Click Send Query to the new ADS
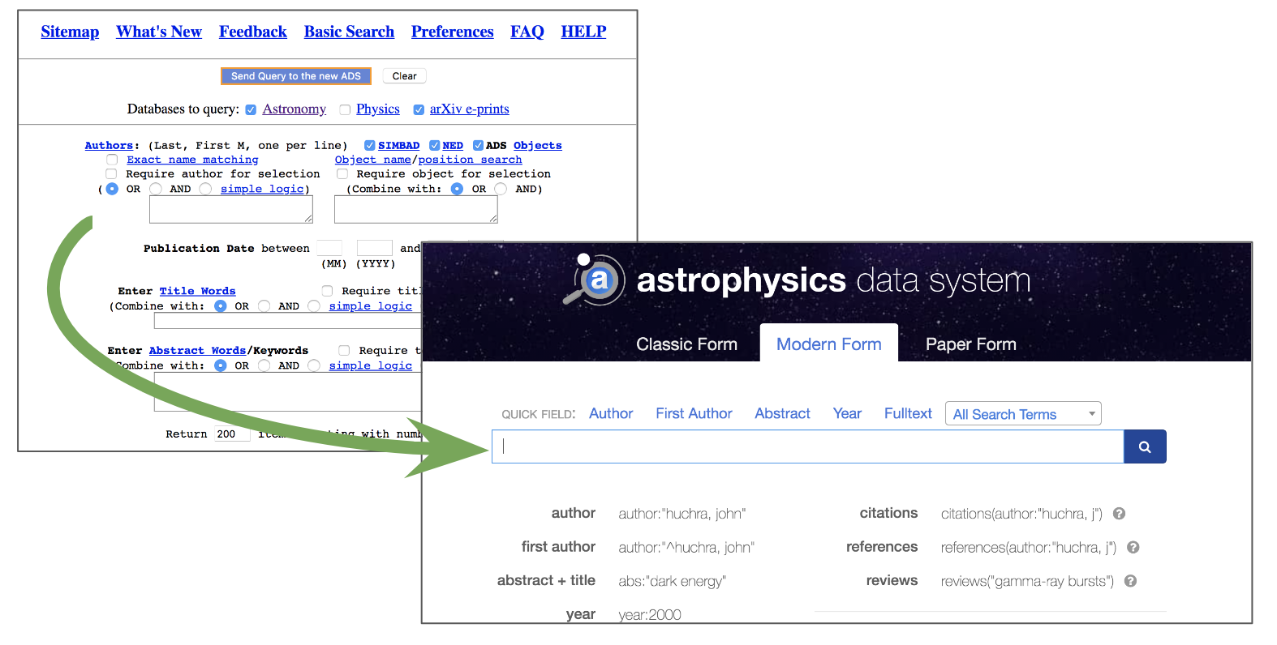The image size is (1277, 645). click(295, 76)
